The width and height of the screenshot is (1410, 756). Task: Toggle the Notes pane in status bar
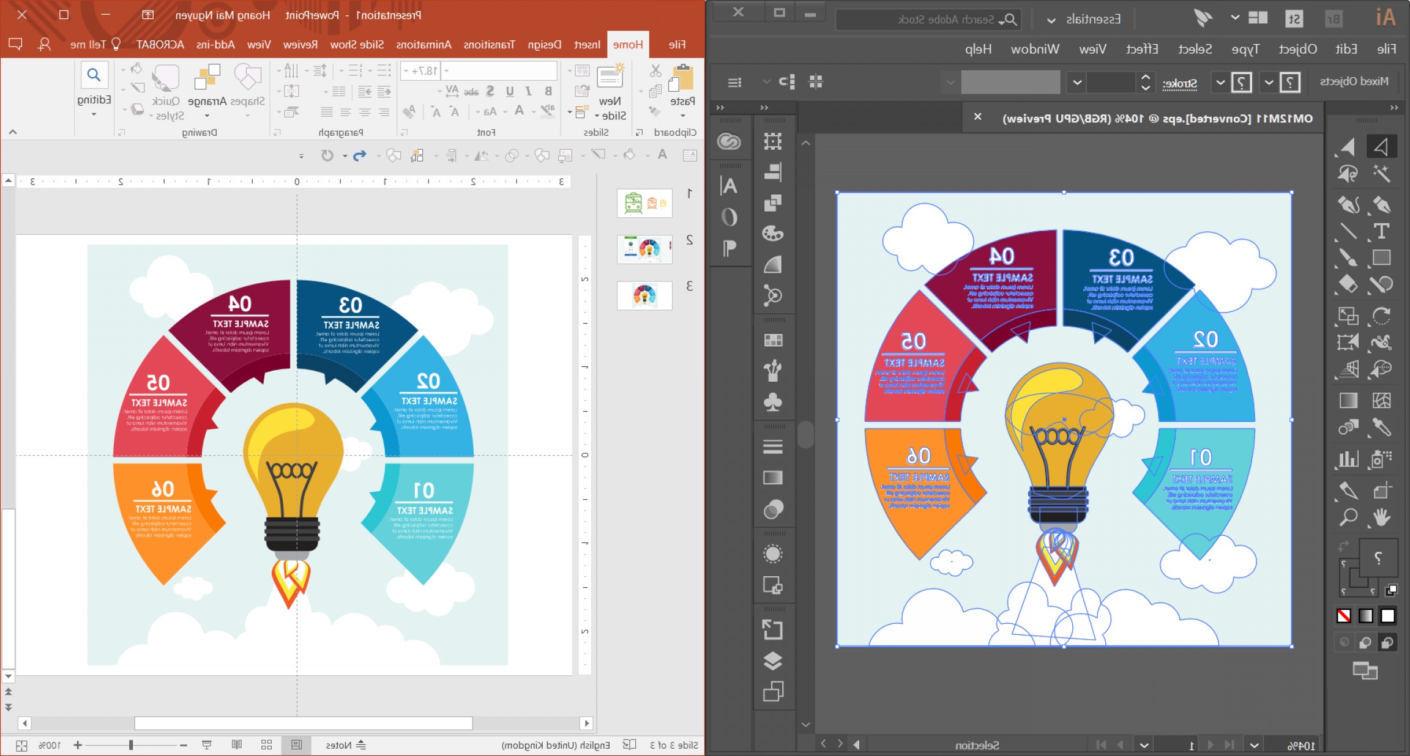345,745
